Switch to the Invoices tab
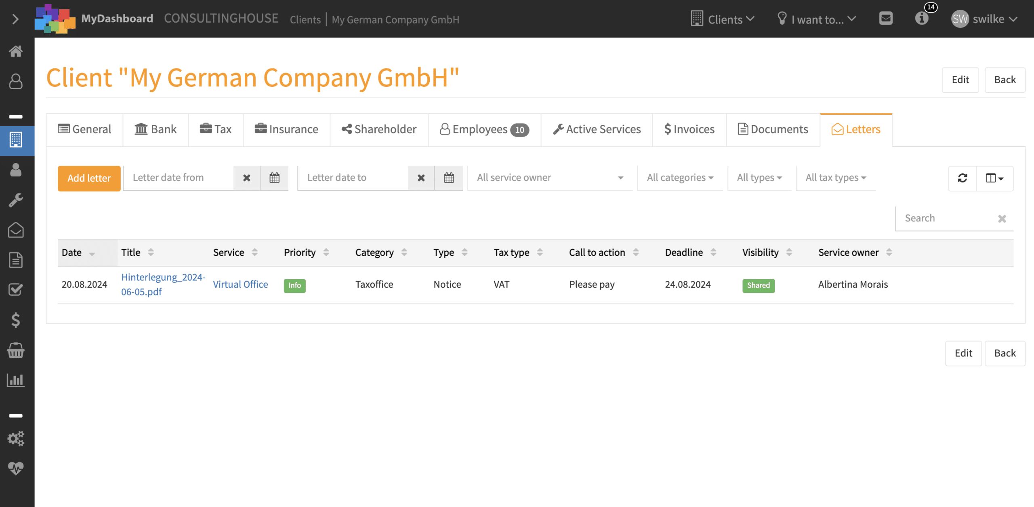The width and height of the screenshot is (1034, 507). coord(689,129)
